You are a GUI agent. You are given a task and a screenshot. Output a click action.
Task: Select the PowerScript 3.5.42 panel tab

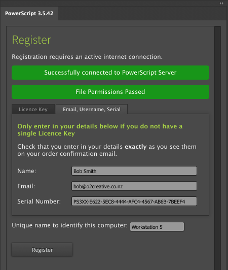tap(29, 13)
